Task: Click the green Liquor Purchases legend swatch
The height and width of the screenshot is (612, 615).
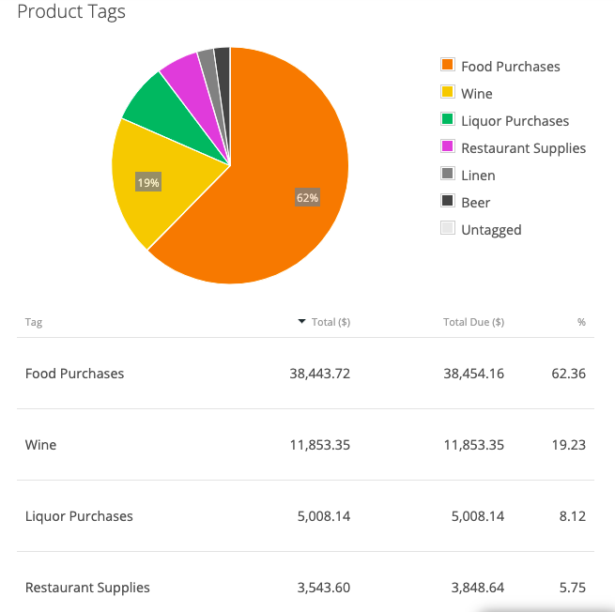Action: pos(448,119)
